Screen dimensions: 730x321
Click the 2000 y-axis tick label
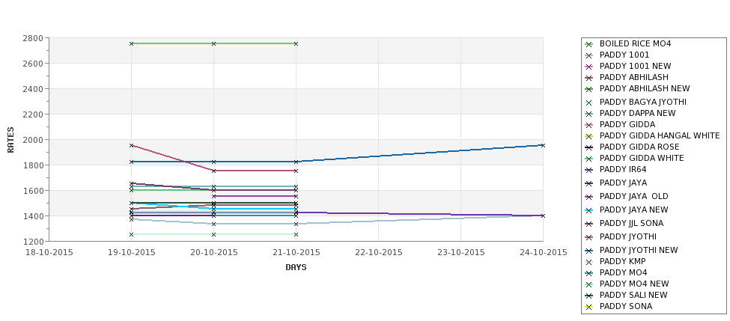(x=33, y=140)
